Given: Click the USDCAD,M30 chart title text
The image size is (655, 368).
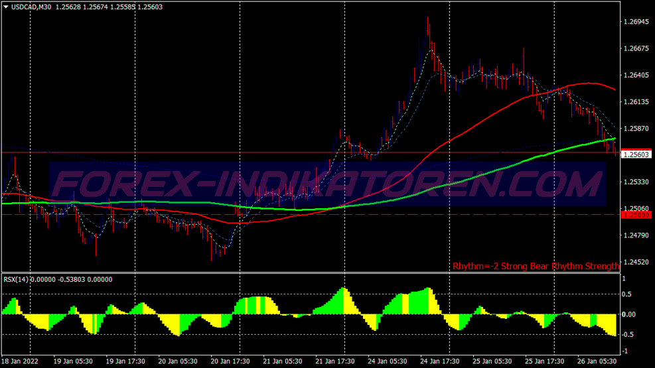Looking at the screenshot, I should click(31, 7).
